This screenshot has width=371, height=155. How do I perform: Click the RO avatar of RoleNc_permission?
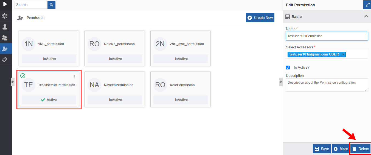[94, 44]
